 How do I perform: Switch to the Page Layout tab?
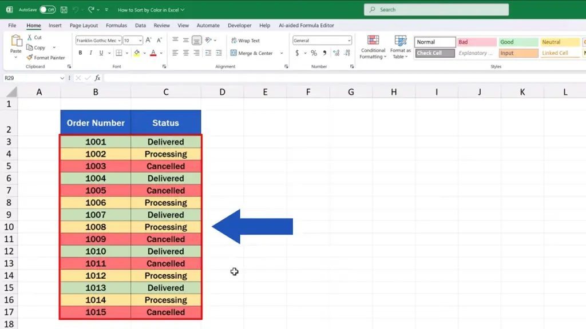(x=84, y=26)
